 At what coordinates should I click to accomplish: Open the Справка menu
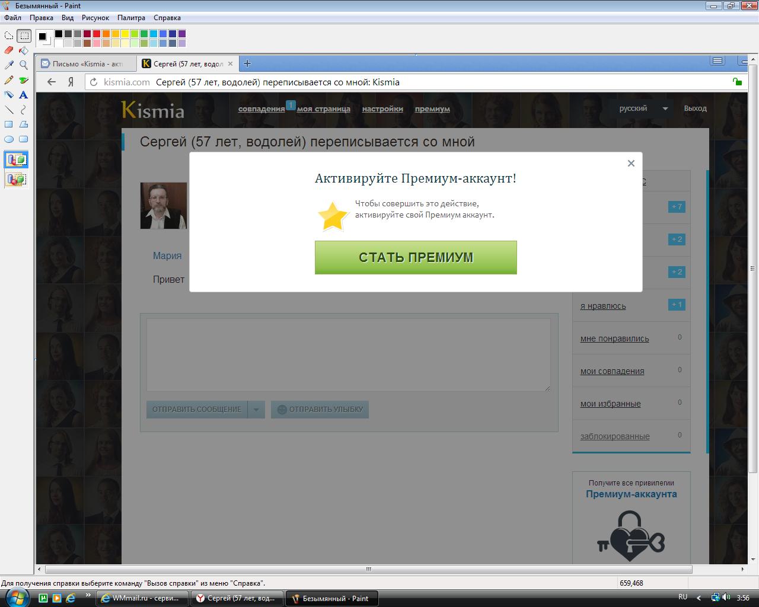pos(167,18)
